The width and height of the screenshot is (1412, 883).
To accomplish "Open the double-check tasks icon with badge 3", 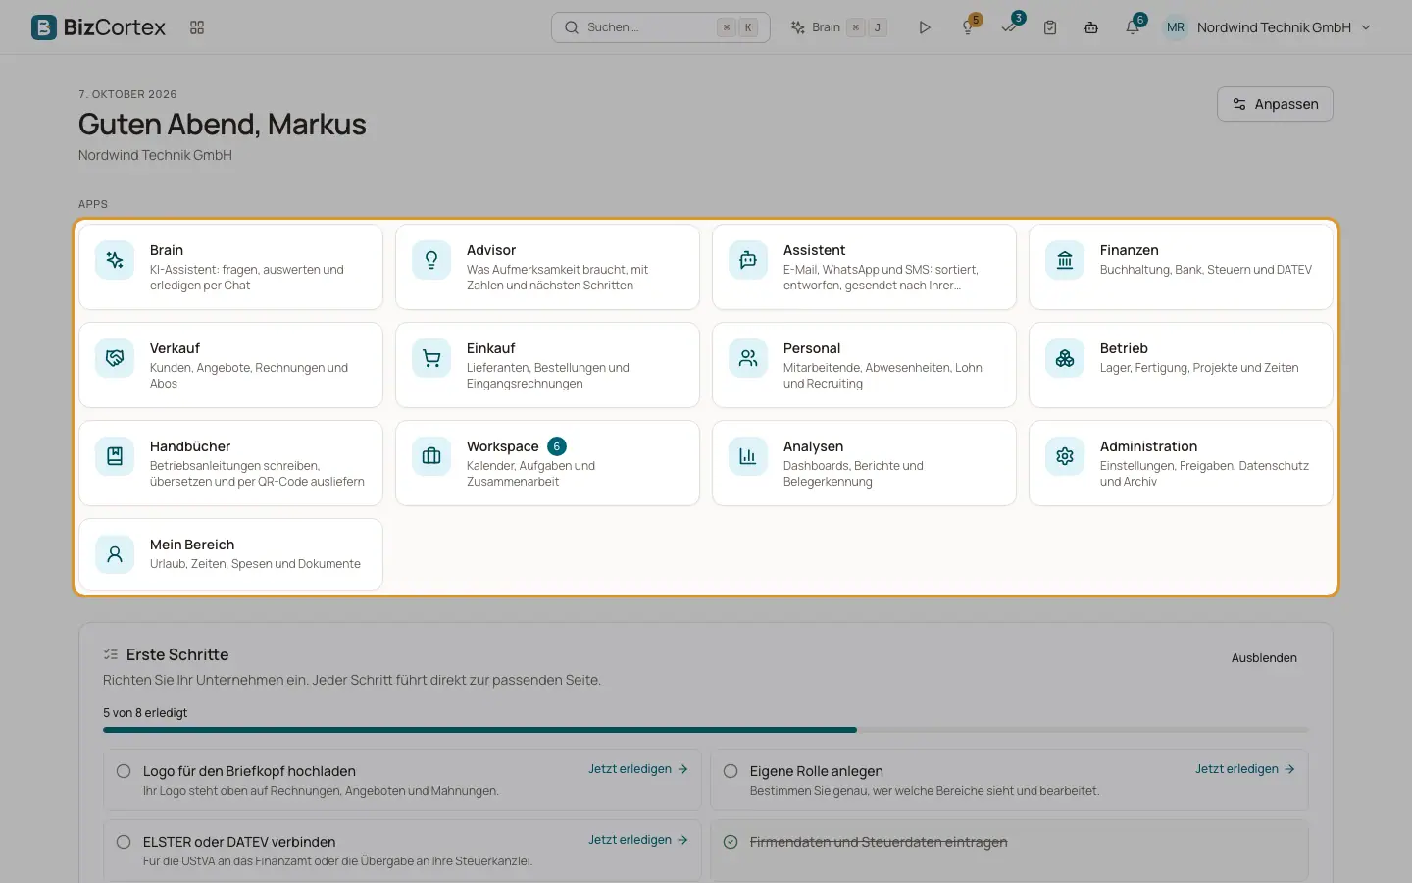I will (1010, 26).
